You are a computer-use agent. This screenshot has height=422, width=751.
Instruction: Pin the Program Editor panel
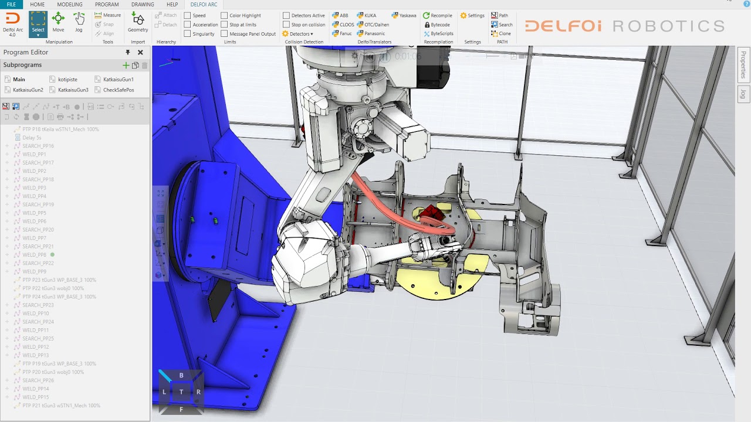click(128, 52)
